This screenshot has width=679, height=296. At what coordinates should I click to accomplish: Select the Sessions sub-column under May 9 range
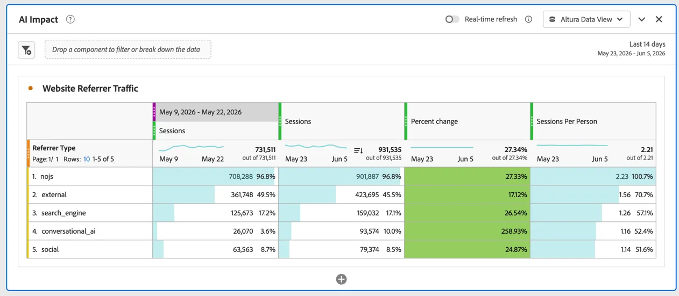pos(217,131)
